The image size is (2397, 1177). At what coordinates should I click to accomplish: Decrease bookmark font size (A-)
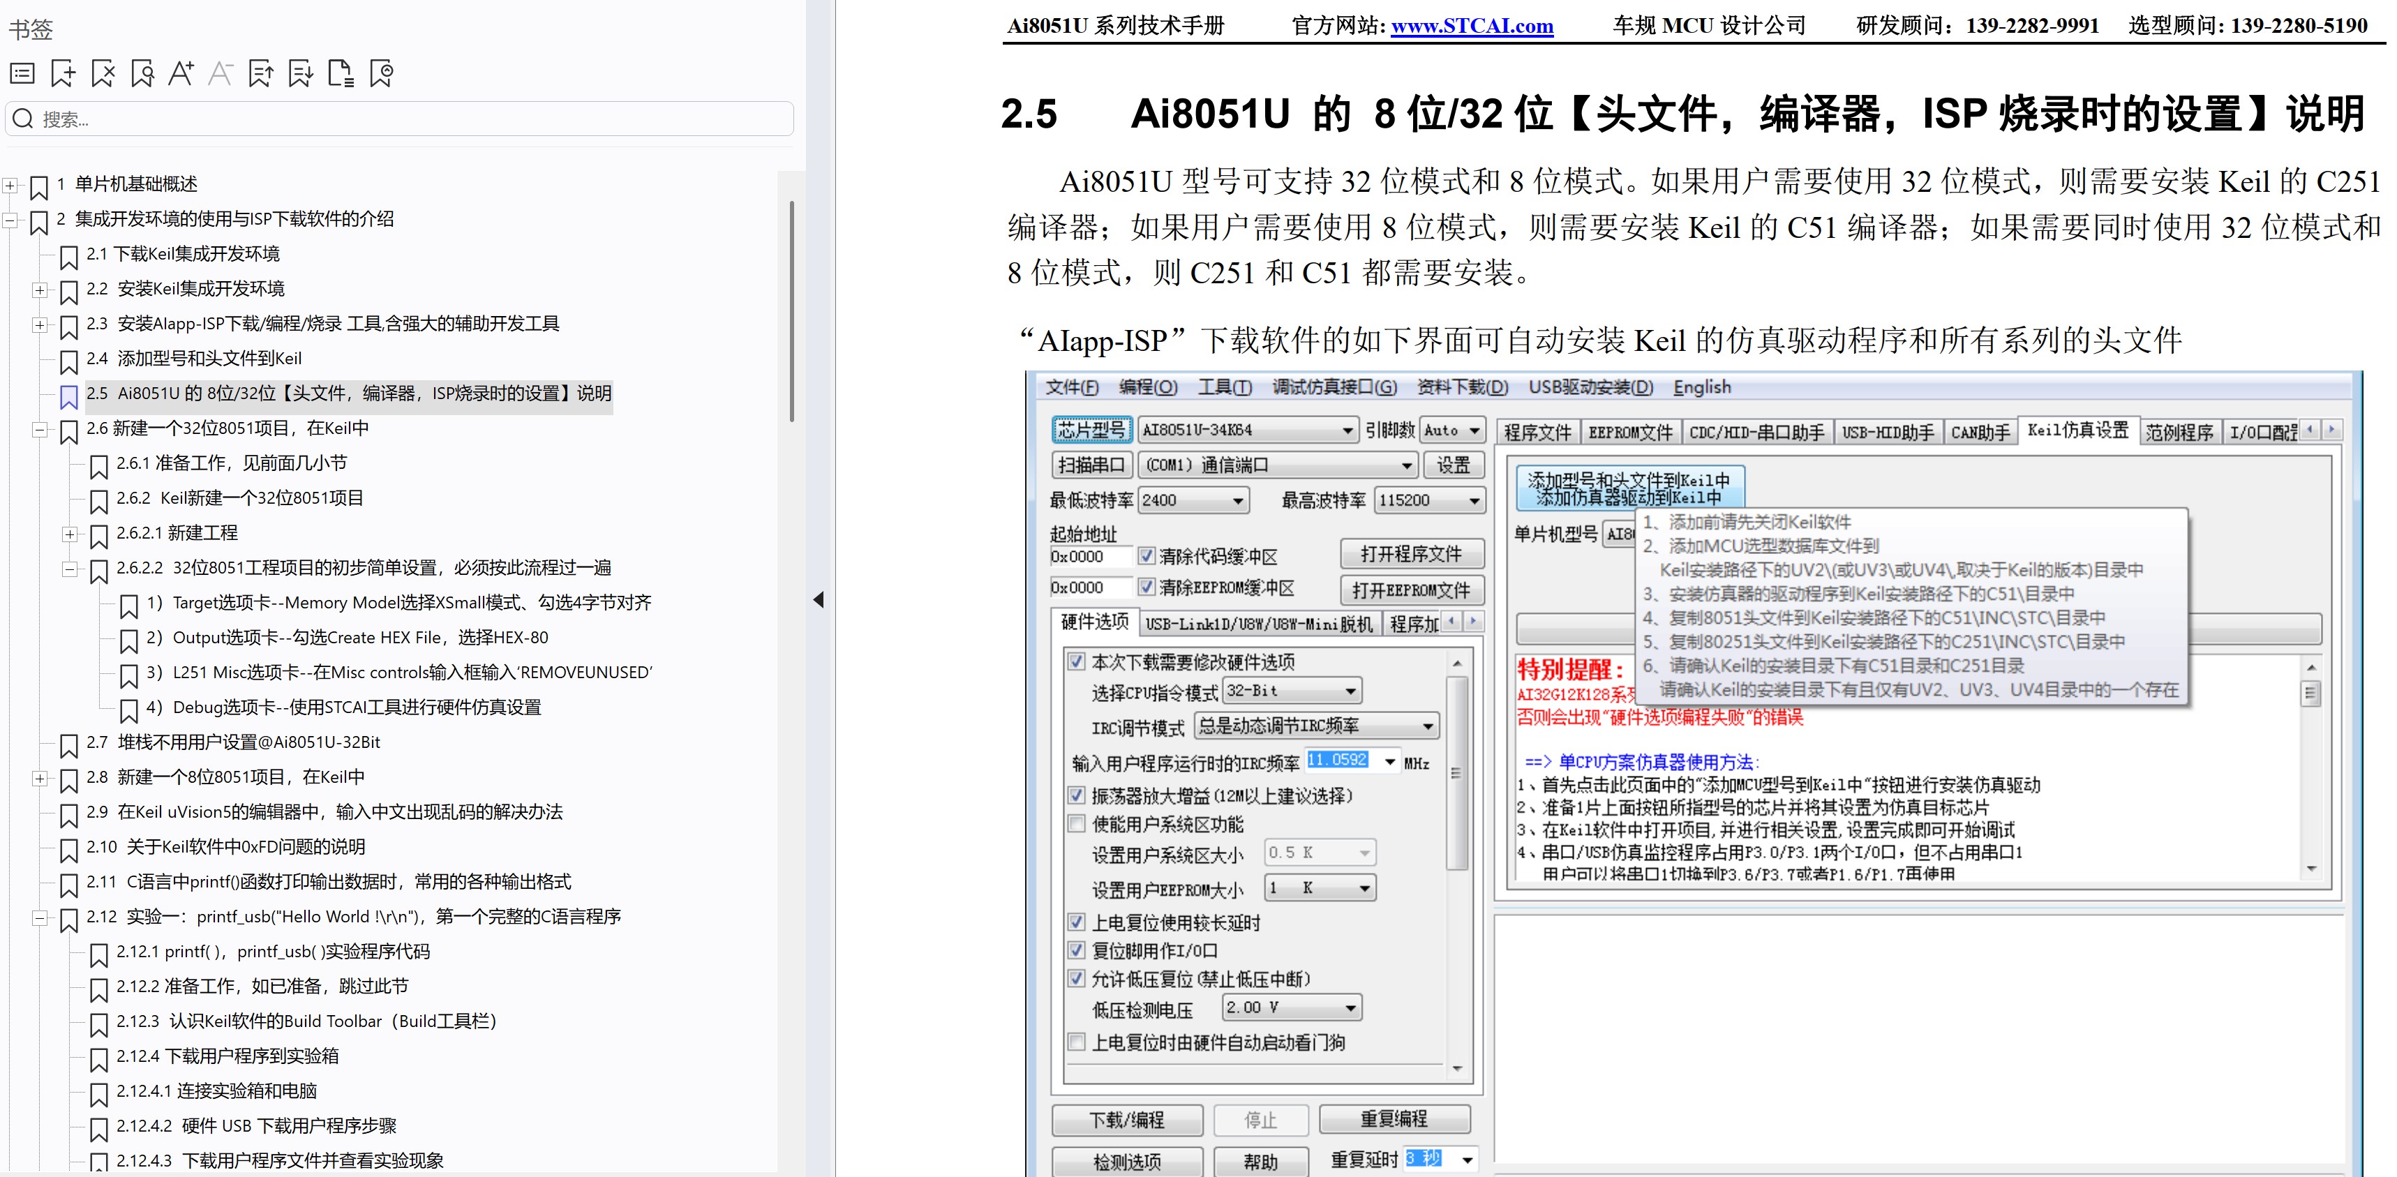coord(221,73)
